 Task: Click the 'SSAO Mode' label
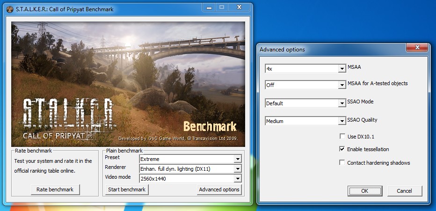tap(360, 102)
